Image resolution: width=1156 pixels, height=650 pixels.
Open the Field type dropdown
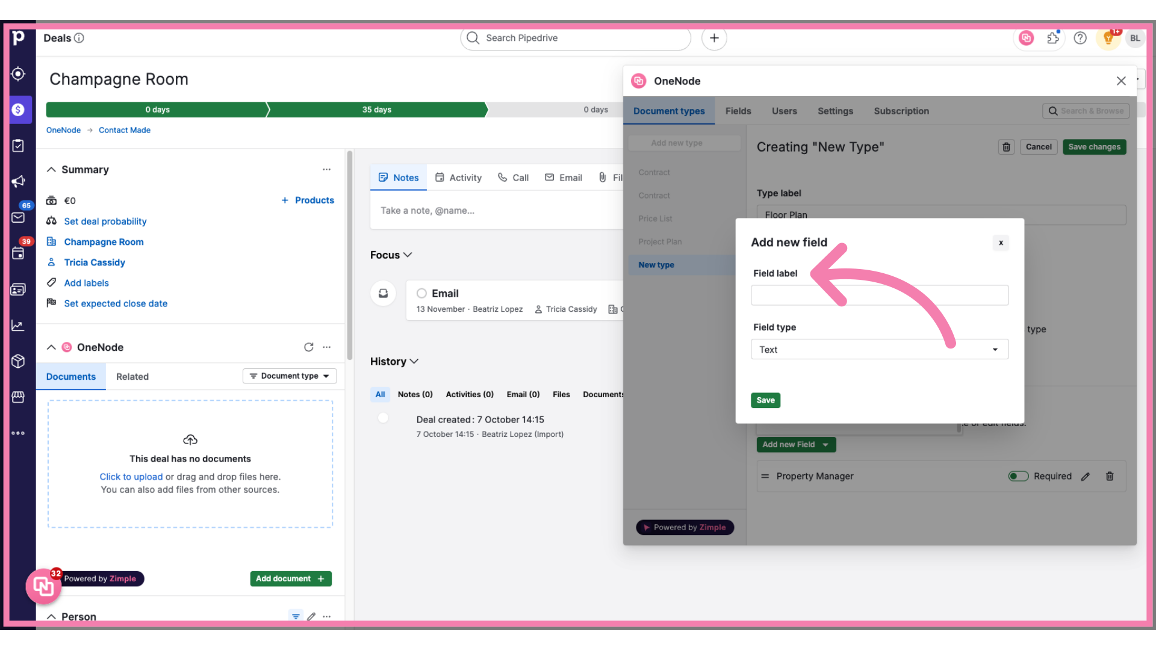pyautogui.click(x=880, y=350)
